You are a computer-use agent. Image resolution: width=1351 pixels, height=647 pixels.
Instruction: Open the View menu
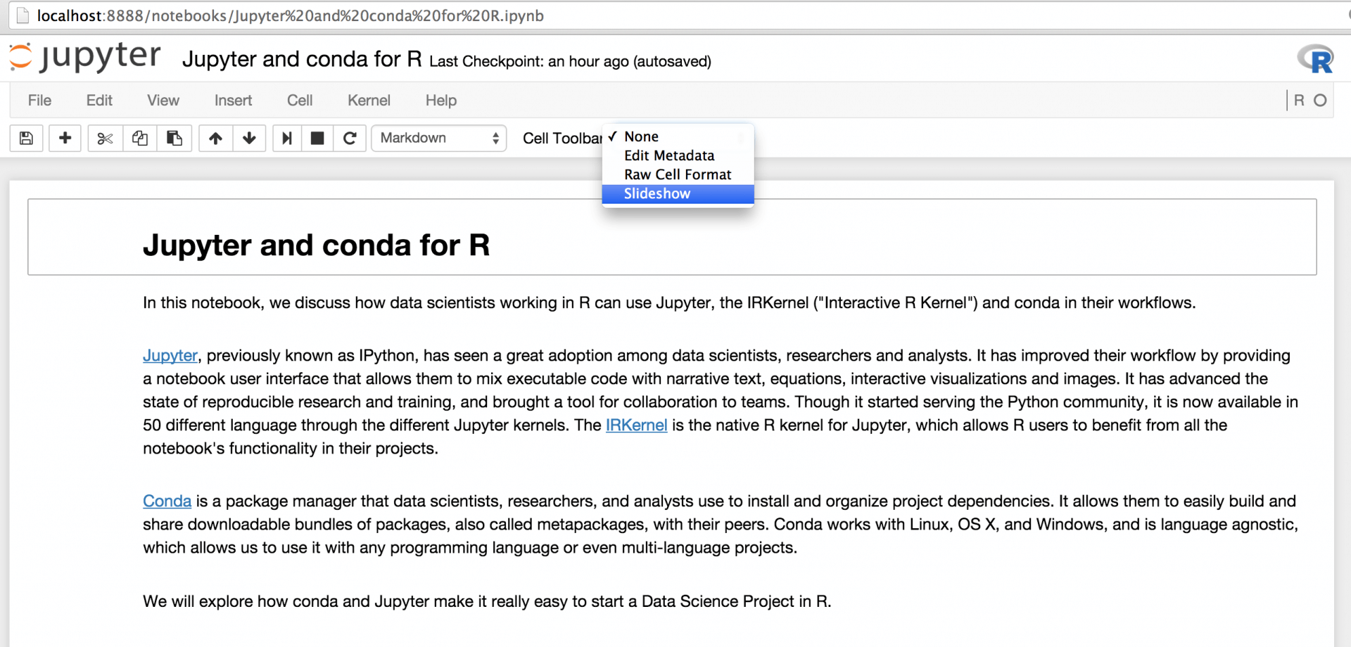pos(163,101)
